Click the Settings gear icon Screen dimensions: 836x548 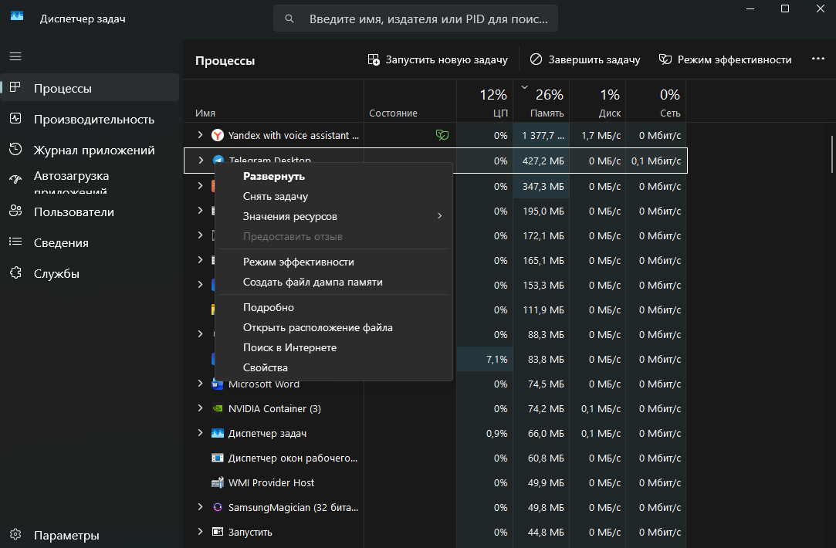coord(15,534)
